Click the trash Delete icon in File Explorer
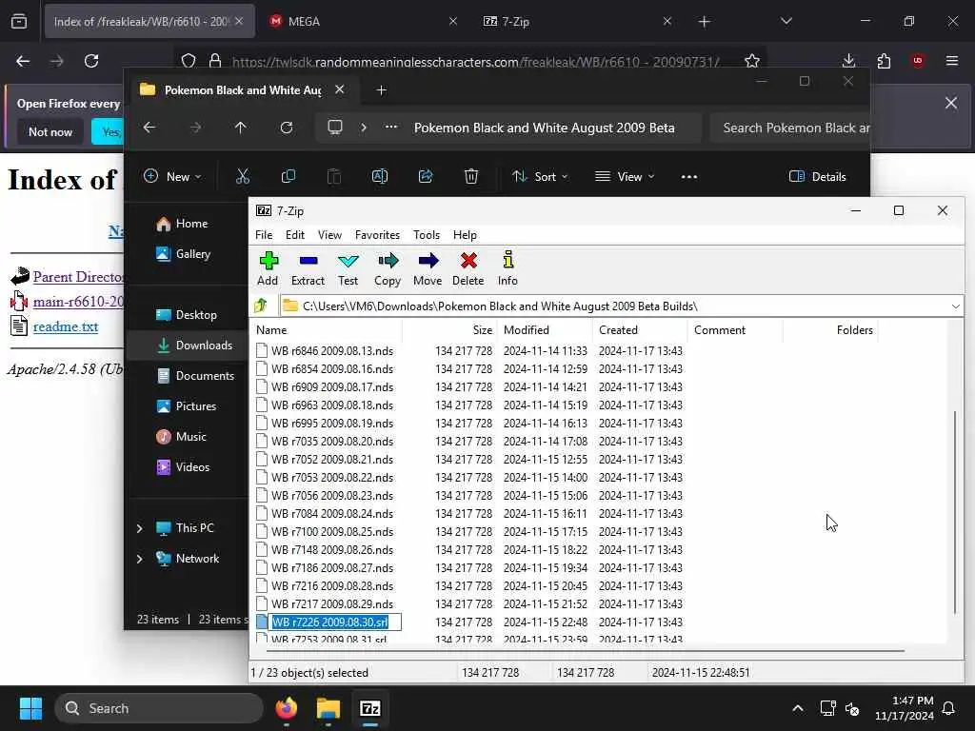 [471, 176]
